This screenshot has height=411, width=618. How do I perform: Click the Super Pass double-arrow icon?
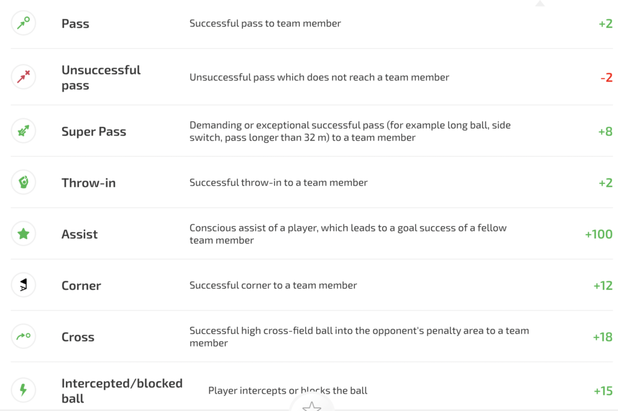pos(23,131)
